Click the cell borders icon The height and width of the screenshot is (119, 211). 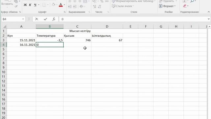[44, 5]
